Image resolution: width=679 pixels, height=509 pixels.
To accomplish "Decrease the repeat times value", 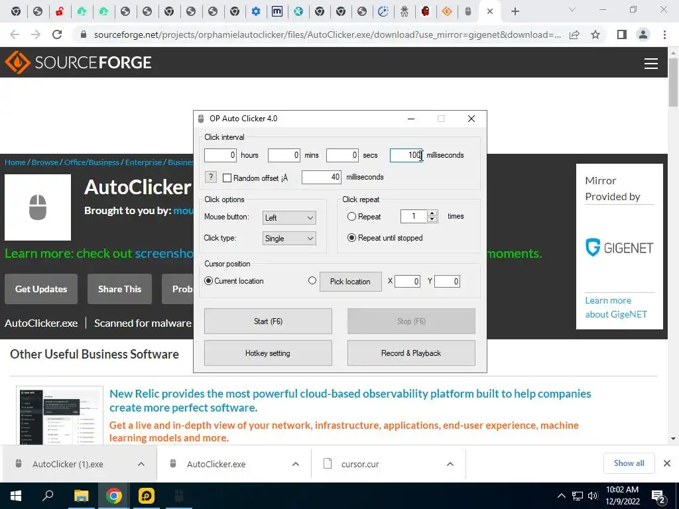I will (x=432, y=219).
